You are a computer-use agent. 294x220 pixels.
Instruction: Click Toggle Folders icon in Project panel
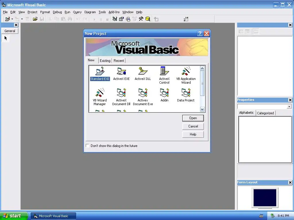click(256, 32)
